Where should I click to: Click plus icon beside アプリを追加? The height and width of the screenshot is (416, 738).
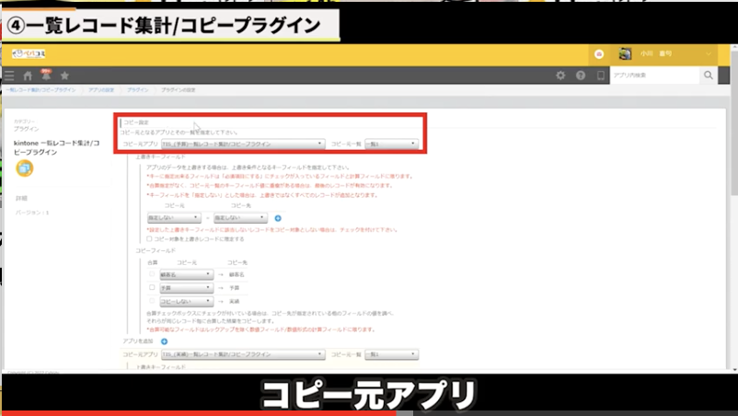point(165,341)
